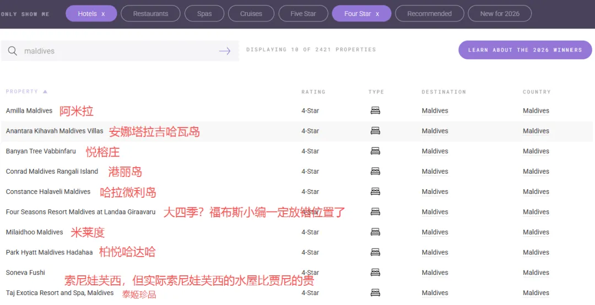Image resolution: width=595 pixels, height=305 pixels.
Task: Click 4-Star rating in Milaidhoo Maldives row
Action: [x=310, y=232]
